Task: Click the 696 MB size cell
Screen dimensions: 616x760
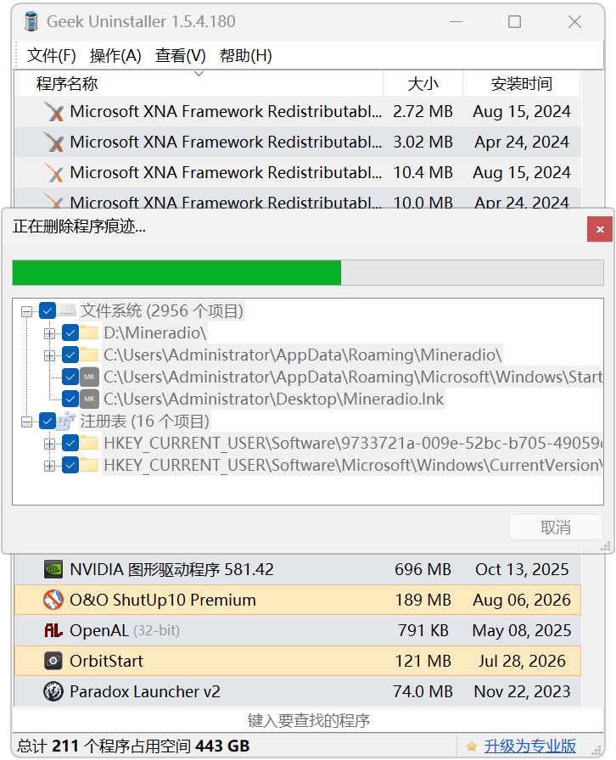Action: [423, 569]
